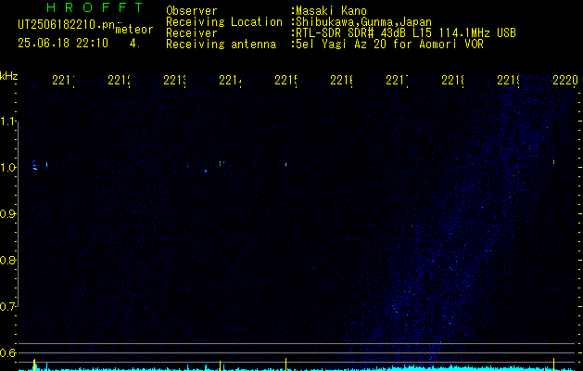Image resolution: width=583 pixels, height=371 pixels.
Task: Select the location Shibukawa,Gunma,Japan
Action: (x=363, y=21)
